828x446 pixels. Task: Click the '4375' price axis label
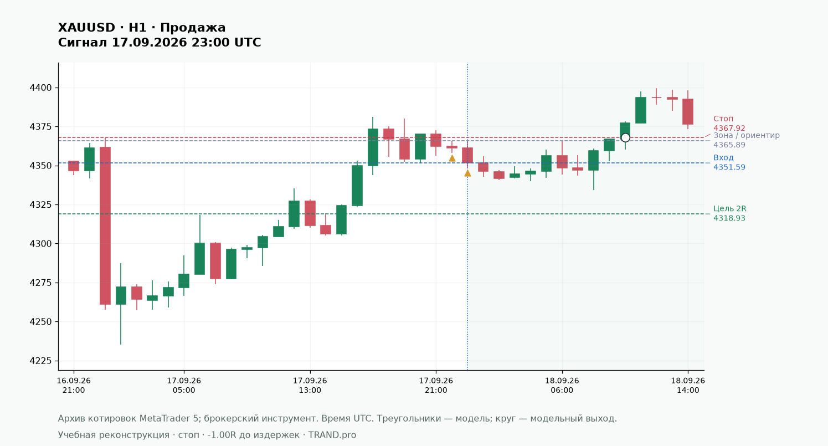[41, 127]
